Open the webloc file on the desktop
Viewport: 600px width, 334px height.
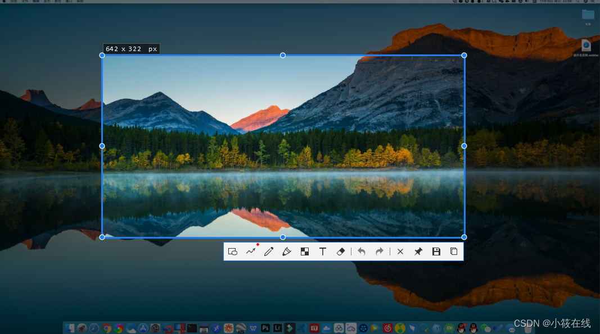click(587, 45)
